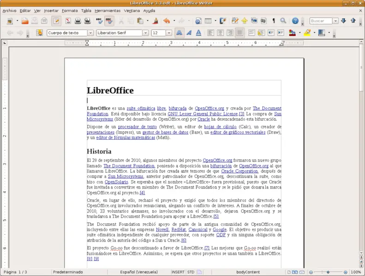Show Draw Functions toolbar icon
The width and height of the screenshot is (365, 276).
223,21
